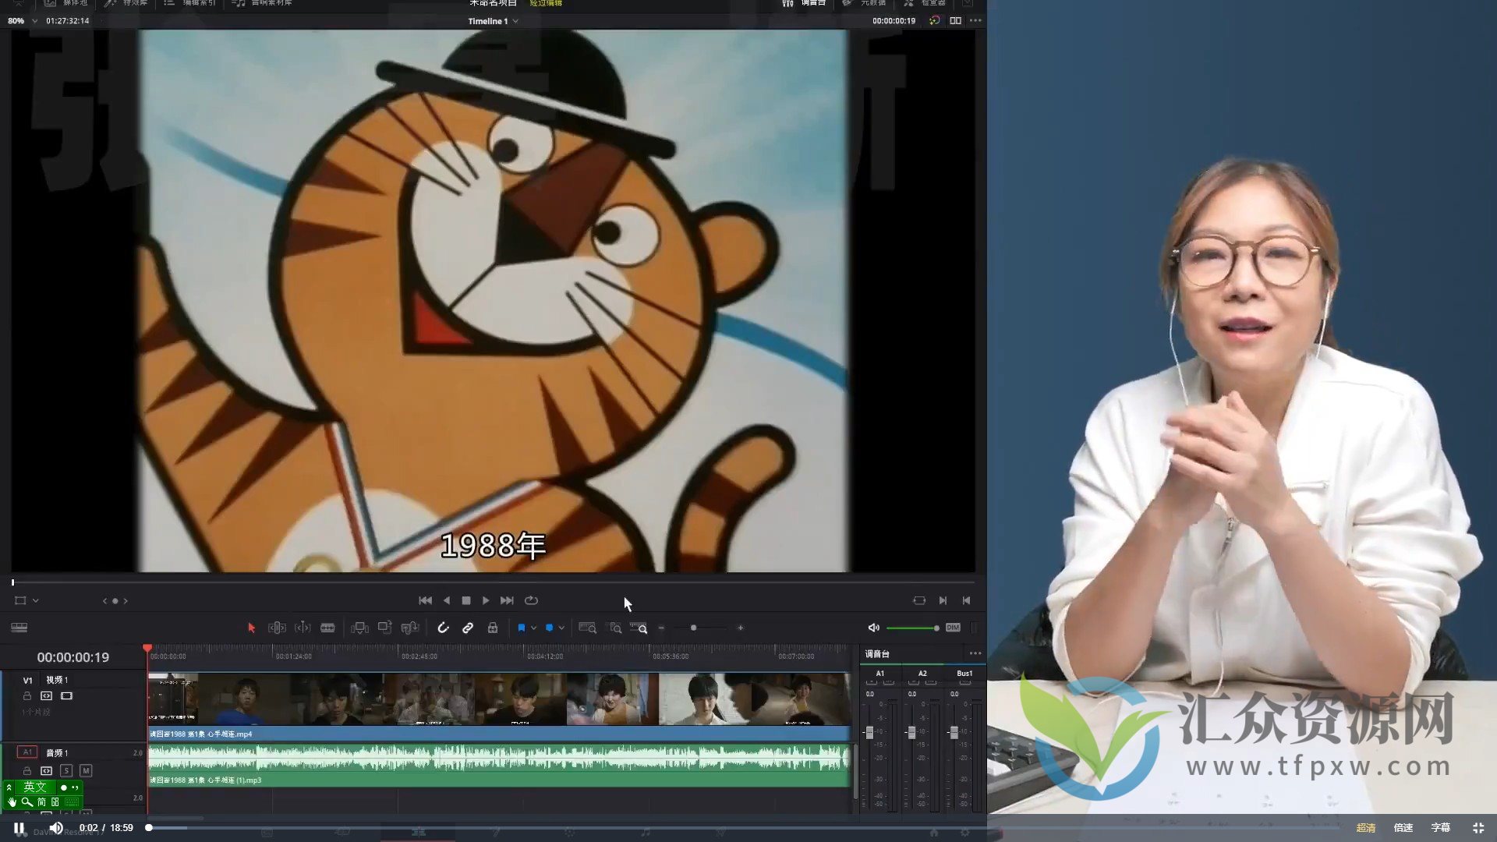Open the 调音台 mixer options menu

(975, 653)
